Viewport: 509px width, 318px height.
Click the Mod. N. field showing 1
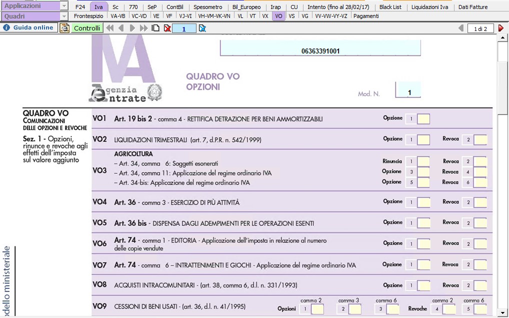[408, 89]
